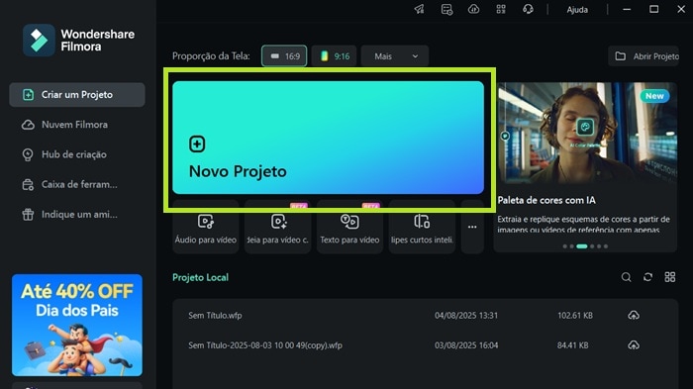Open the Ajuda menu
The width and height of the screenshot is (693, 389).
577,10
